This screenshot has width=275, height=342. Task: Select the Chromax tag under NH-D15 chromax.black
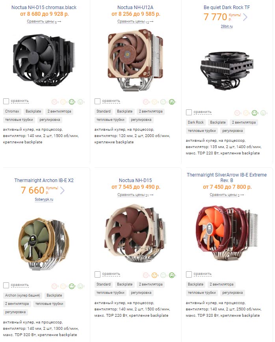click(x=12, y=111)
